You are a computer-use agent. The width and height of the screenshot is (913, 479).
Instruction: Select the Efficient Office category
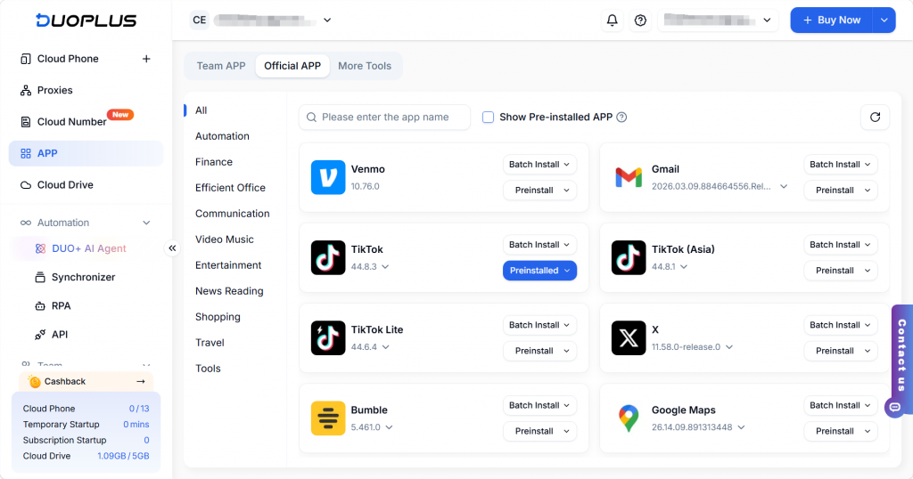pos(230,188)
